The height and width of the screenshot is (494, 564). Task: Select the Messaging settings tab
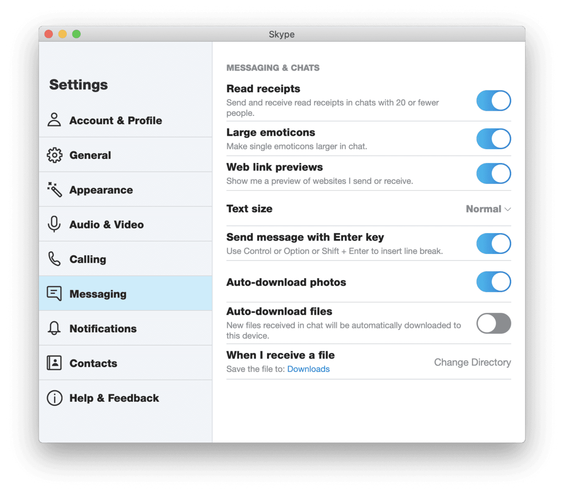point(126,293)
